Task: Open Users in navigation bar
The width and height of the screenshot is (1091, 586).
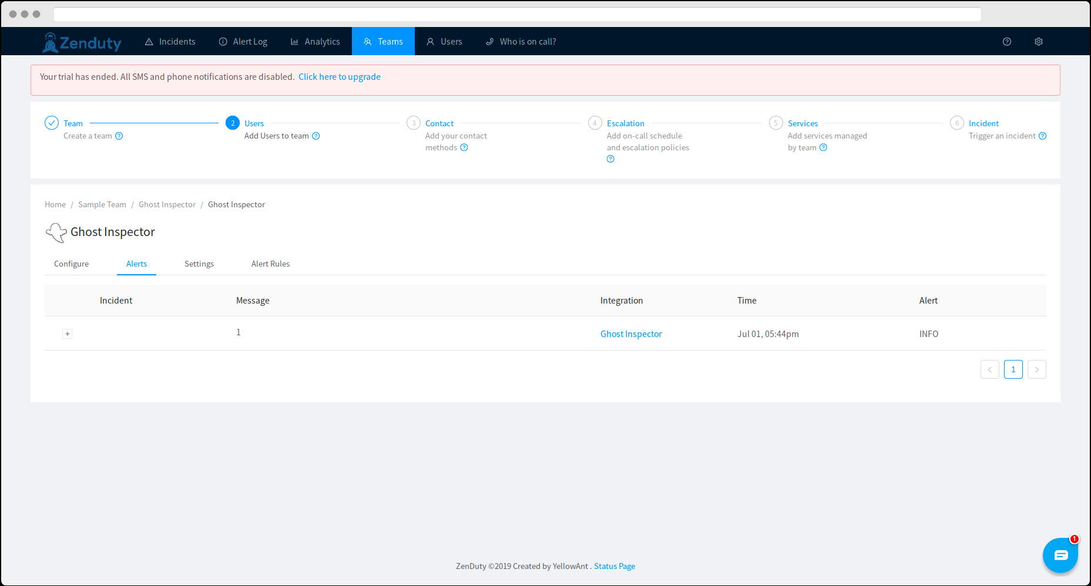Action: coord(444,42)
